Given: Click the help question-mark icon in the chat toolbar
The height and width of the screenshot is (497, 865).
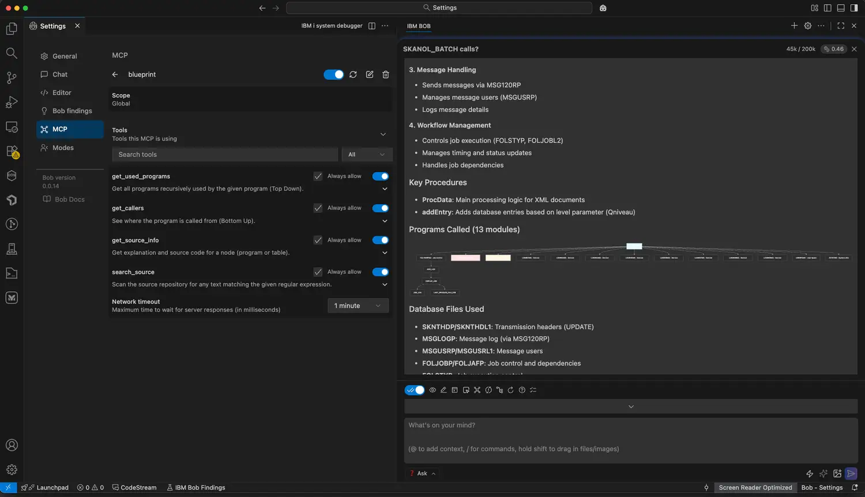Looking at the screenshot, I should click(x=522, y=390).
